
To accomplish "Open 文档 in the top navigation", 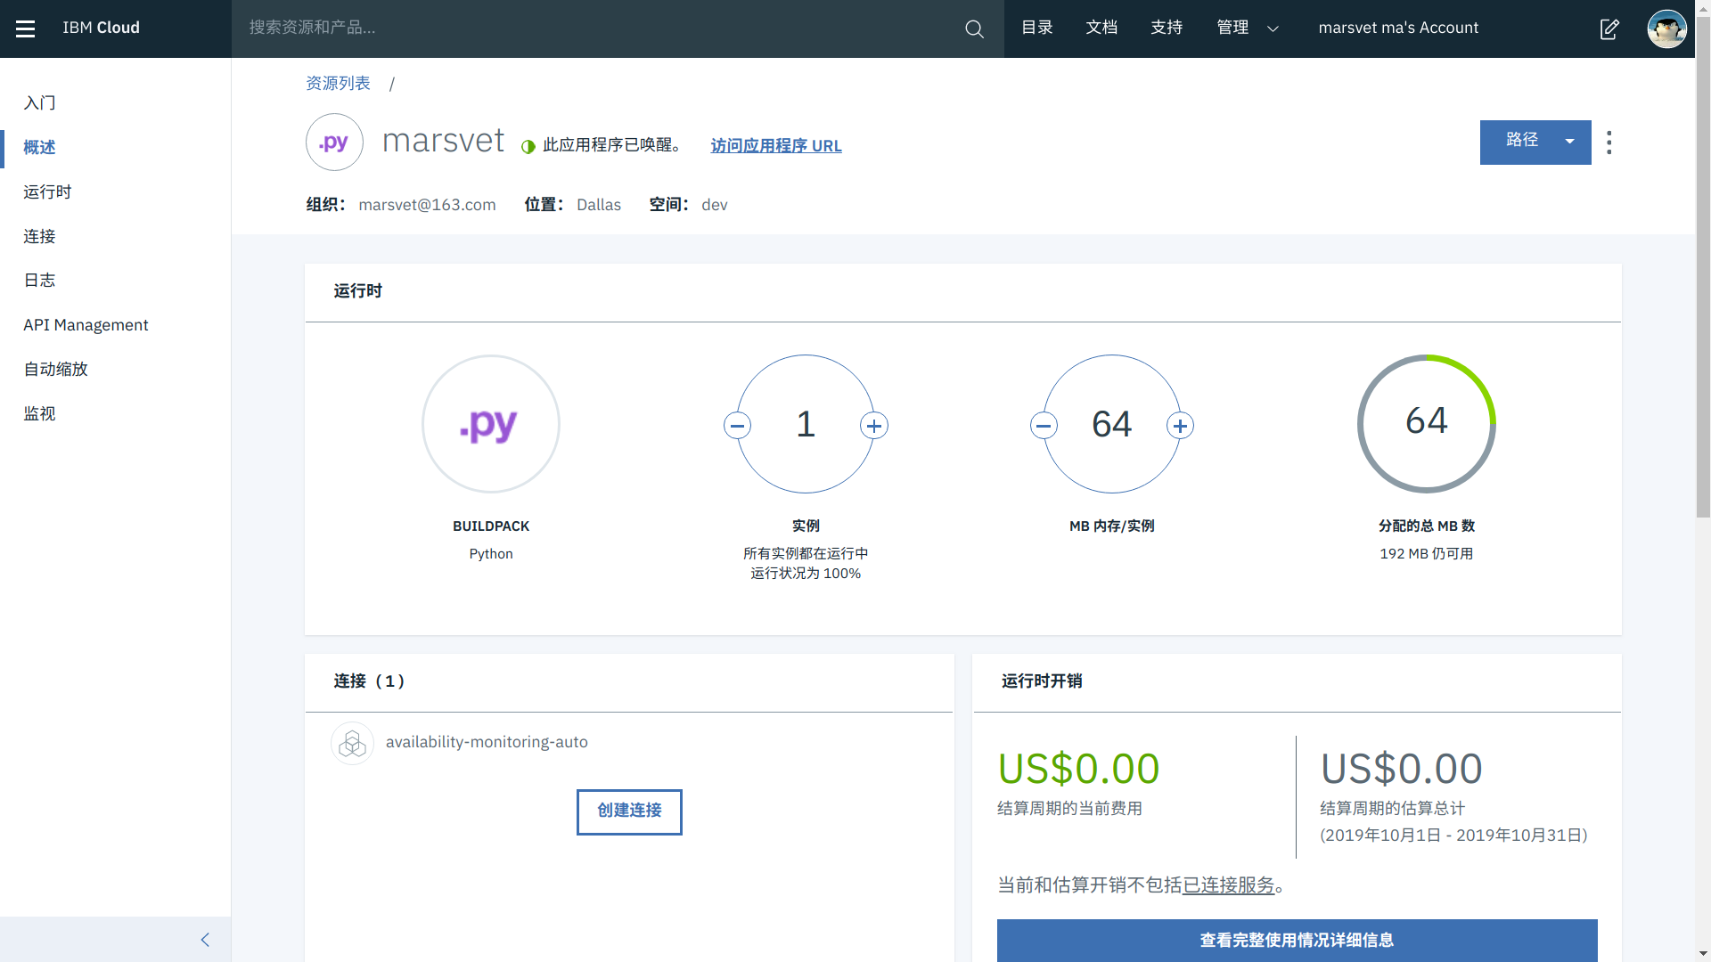I will pyautogui.click(x=1101, y=29).
